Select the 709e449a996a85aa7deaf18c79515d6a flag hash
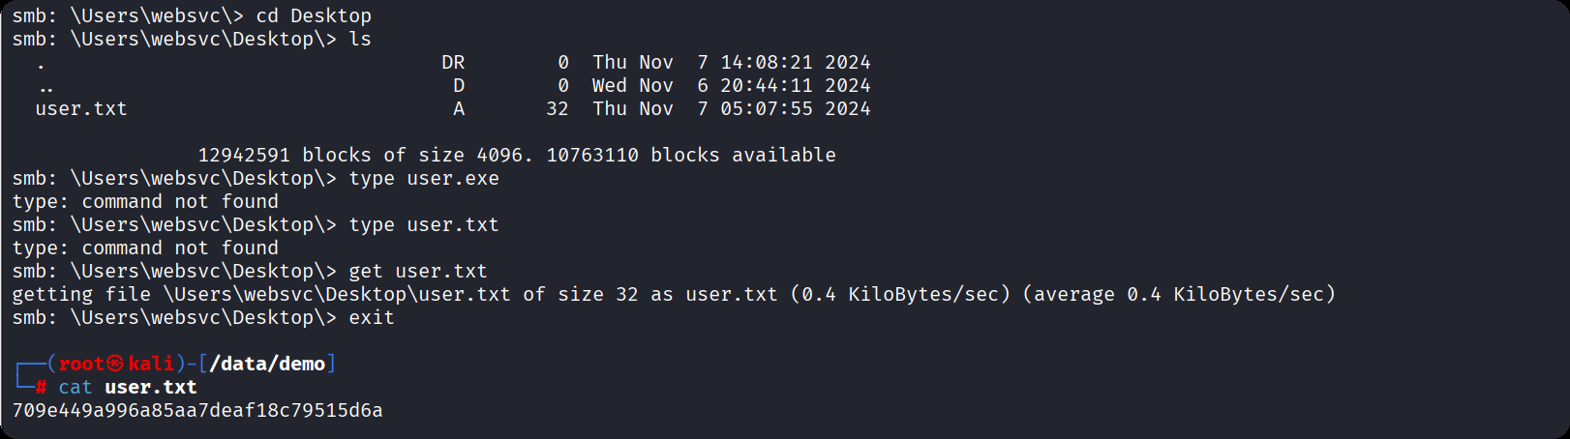1570x439 pixels. pos(197,410)
